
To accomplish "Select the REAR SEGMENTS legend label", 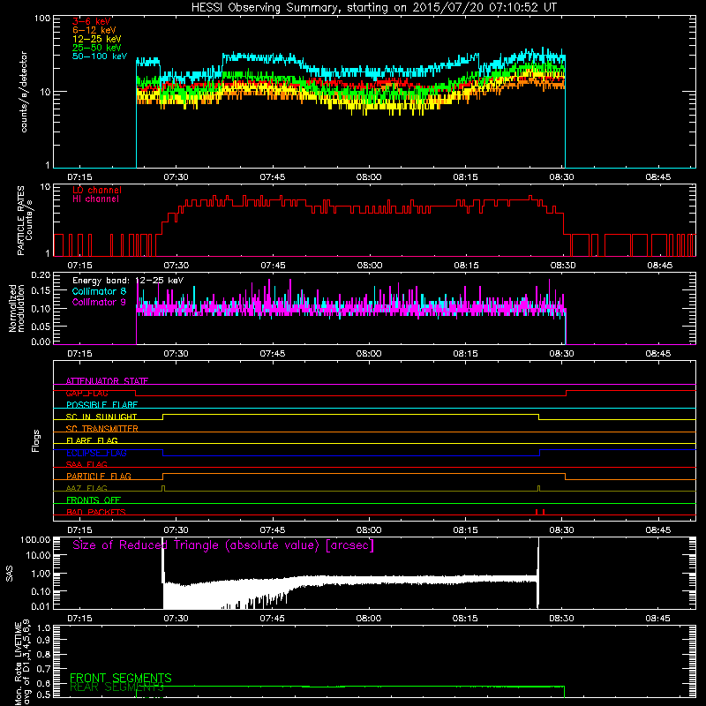I will (117, 687).
